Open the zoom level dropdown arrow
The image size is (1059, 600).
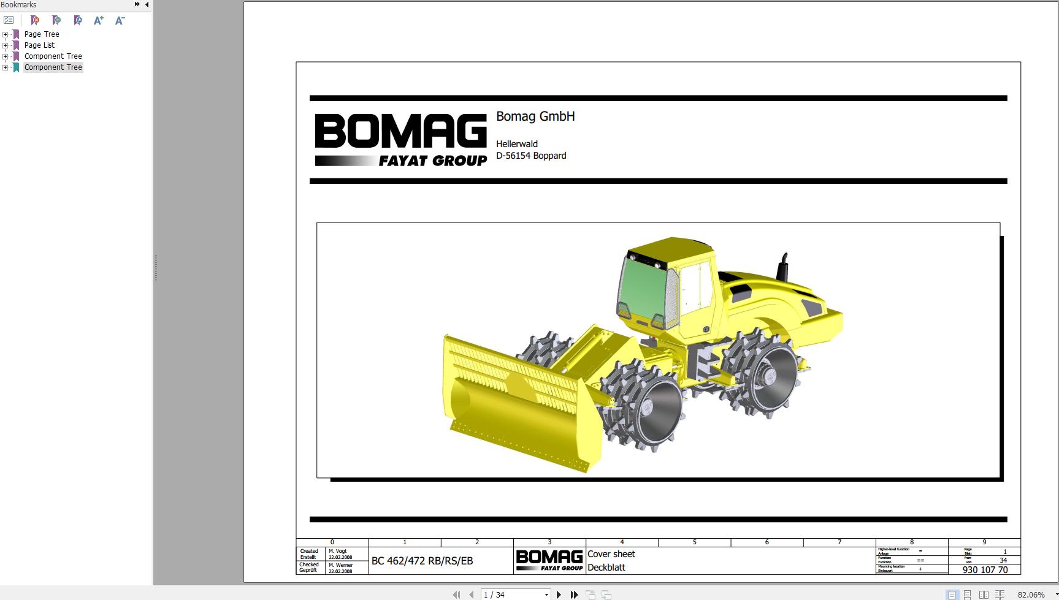pos(1056,594)
